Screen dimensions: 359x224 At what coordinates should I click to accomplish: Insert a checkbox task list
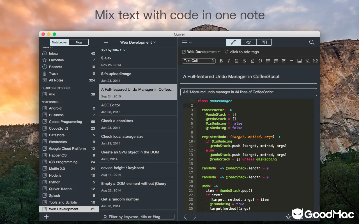pos(284,61)
